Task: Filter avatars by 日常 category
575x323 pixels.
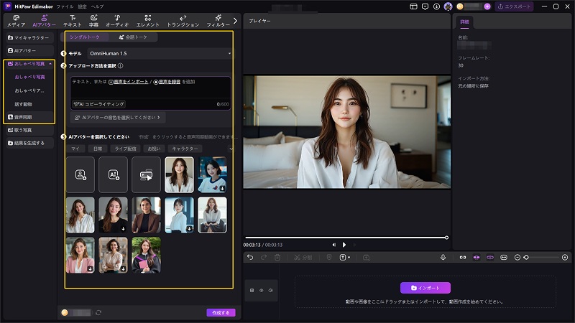Action: pyautogui.click(x=98, y=149)
